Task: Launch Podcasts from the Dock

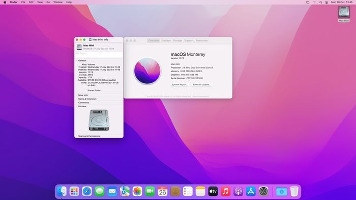Action: point(238,191)
